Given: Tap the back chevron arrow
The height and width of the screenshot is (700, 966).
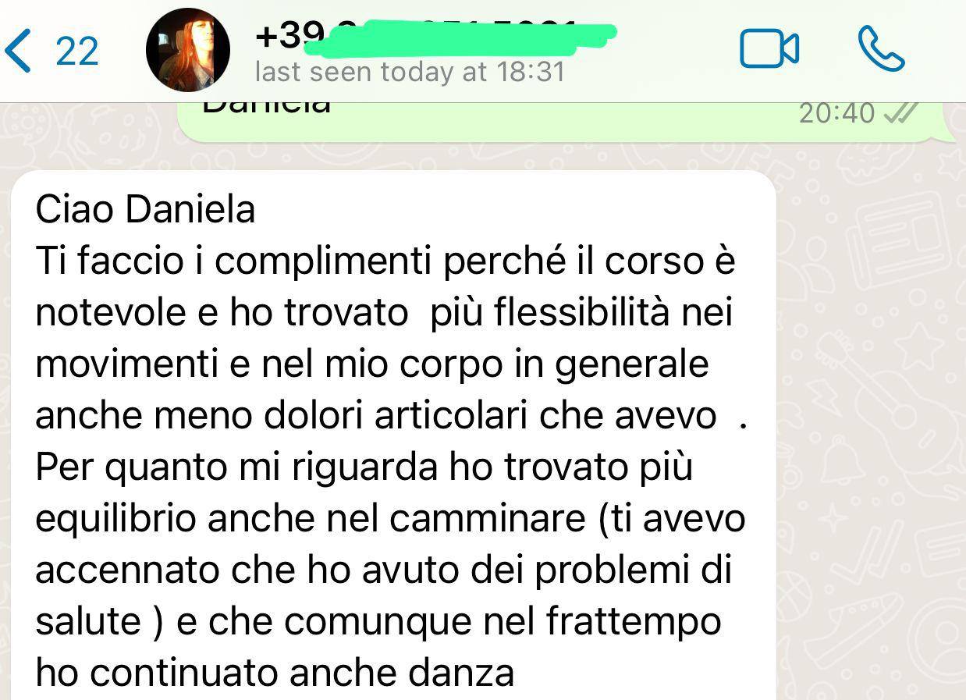Looking at the screenshot, I should coord(19,51).
